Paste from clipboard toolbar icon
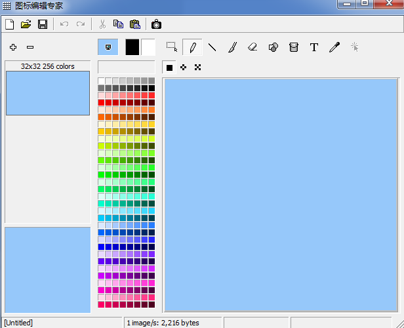Screen dimensions: 404x328 click(135, 24)
